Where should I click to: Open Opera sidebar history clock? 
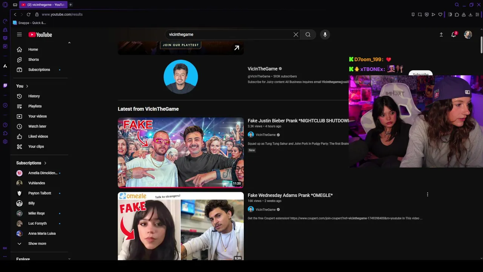pyautogui.click(x=5, y=125)
